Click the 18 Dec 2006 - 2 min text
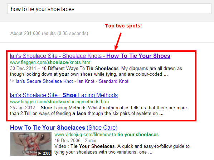This screenshot has width=214, height=160. (75, 140)
